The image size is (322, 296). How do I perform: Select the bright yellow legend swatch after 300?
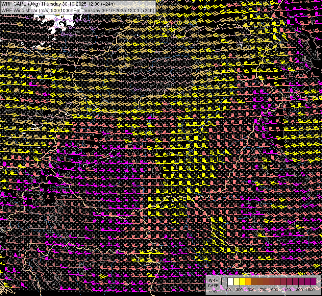pyautogui.click(x=242, y=282)
